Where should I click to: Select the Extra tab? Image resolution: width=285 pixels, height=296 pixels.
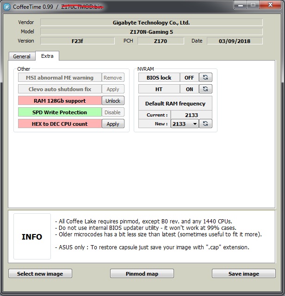(x=47, y=56)
